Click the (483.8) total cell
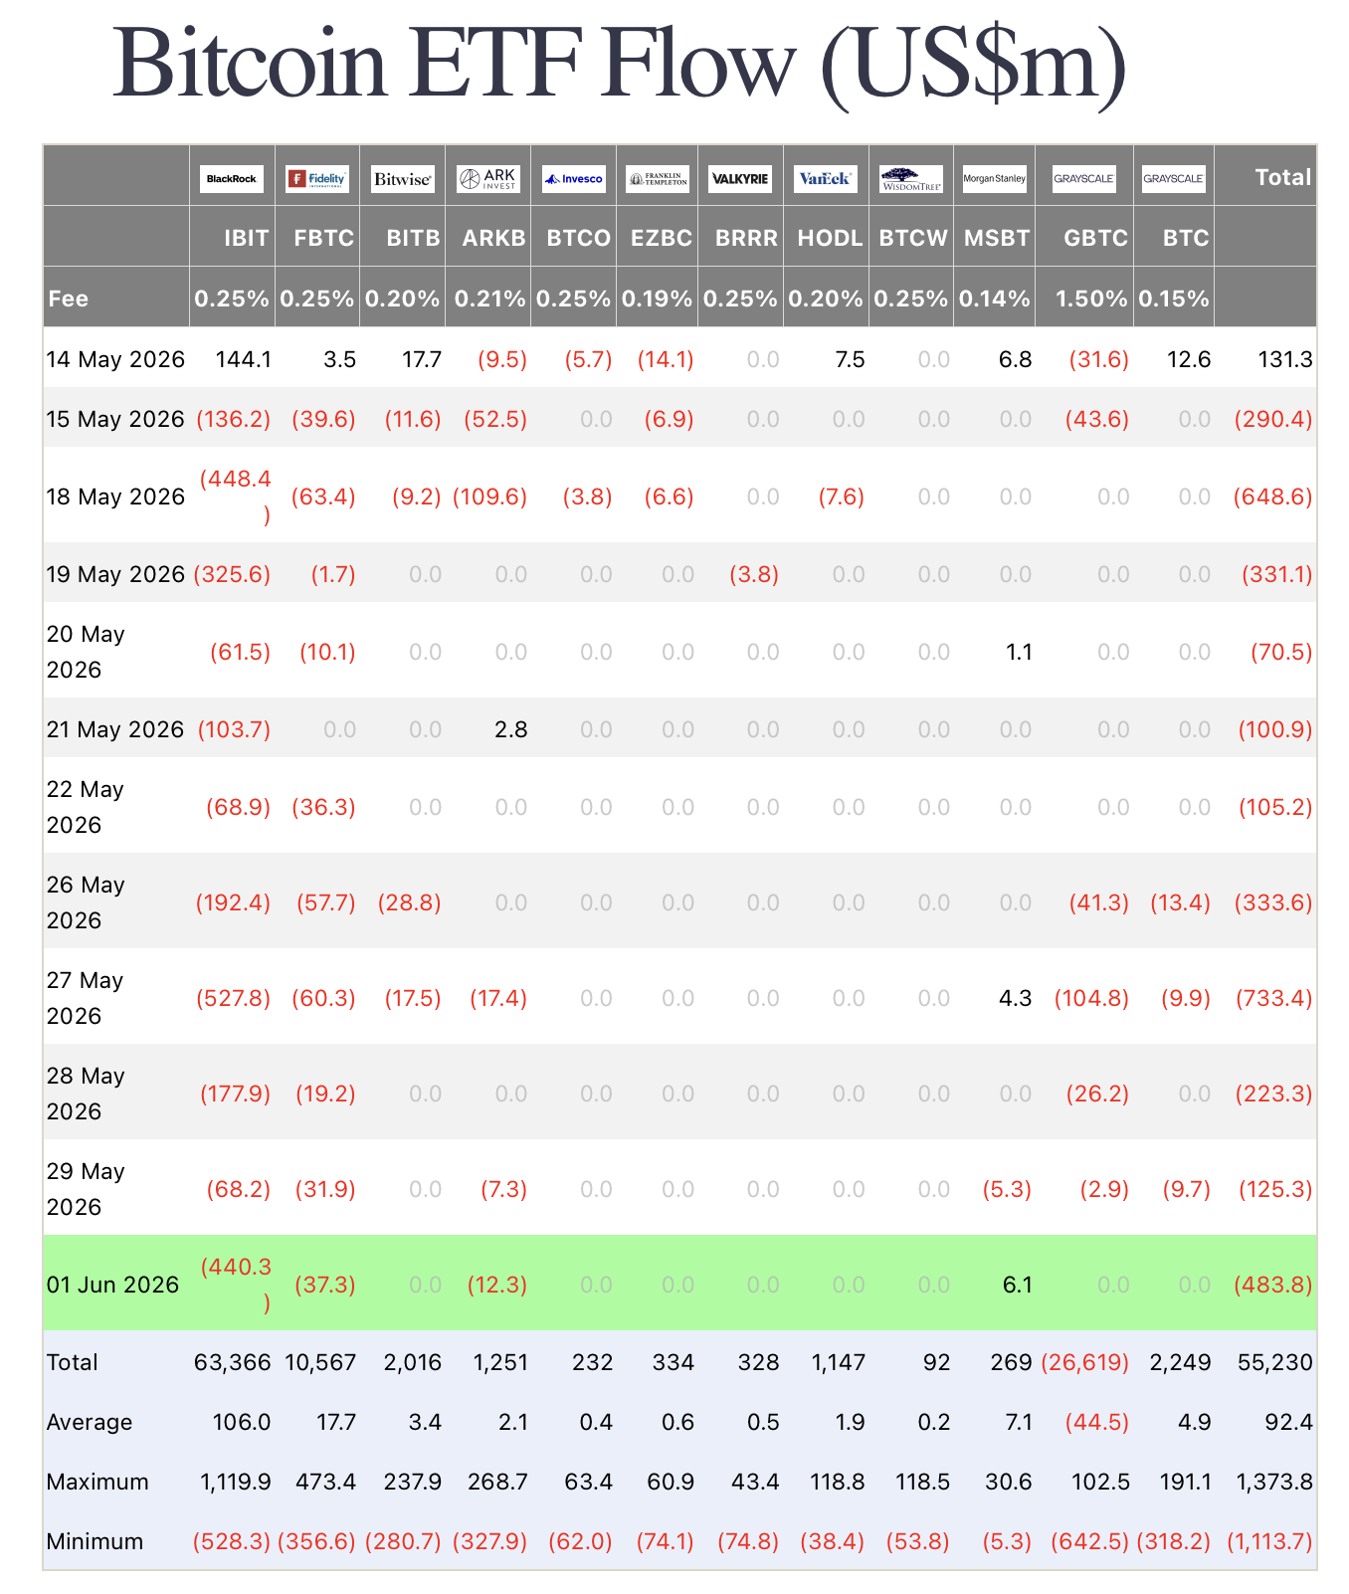 tap(1273, 1285)
